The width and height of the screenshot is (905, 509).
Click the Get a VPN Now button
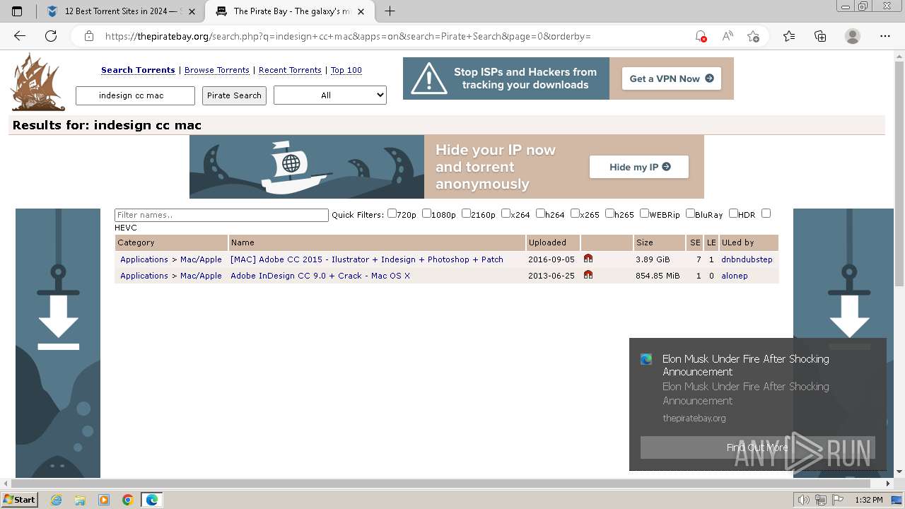[672, 78]
